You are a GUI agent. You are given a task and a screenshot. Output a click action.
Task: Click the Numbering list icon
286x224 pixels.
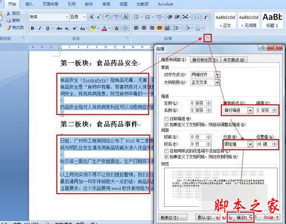point(148,17)
